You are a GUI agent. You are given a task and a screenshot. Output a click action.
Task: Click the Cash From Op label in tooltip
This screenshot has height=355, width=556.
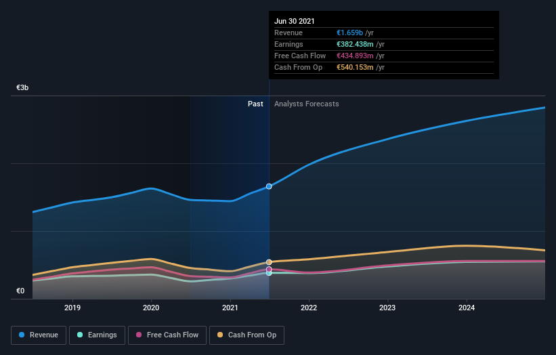[298, 67]
